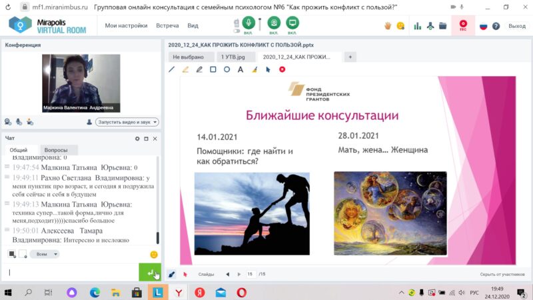Change language via the Russian flag icon
The image size is (533, 300).
(x=484, y=26)
